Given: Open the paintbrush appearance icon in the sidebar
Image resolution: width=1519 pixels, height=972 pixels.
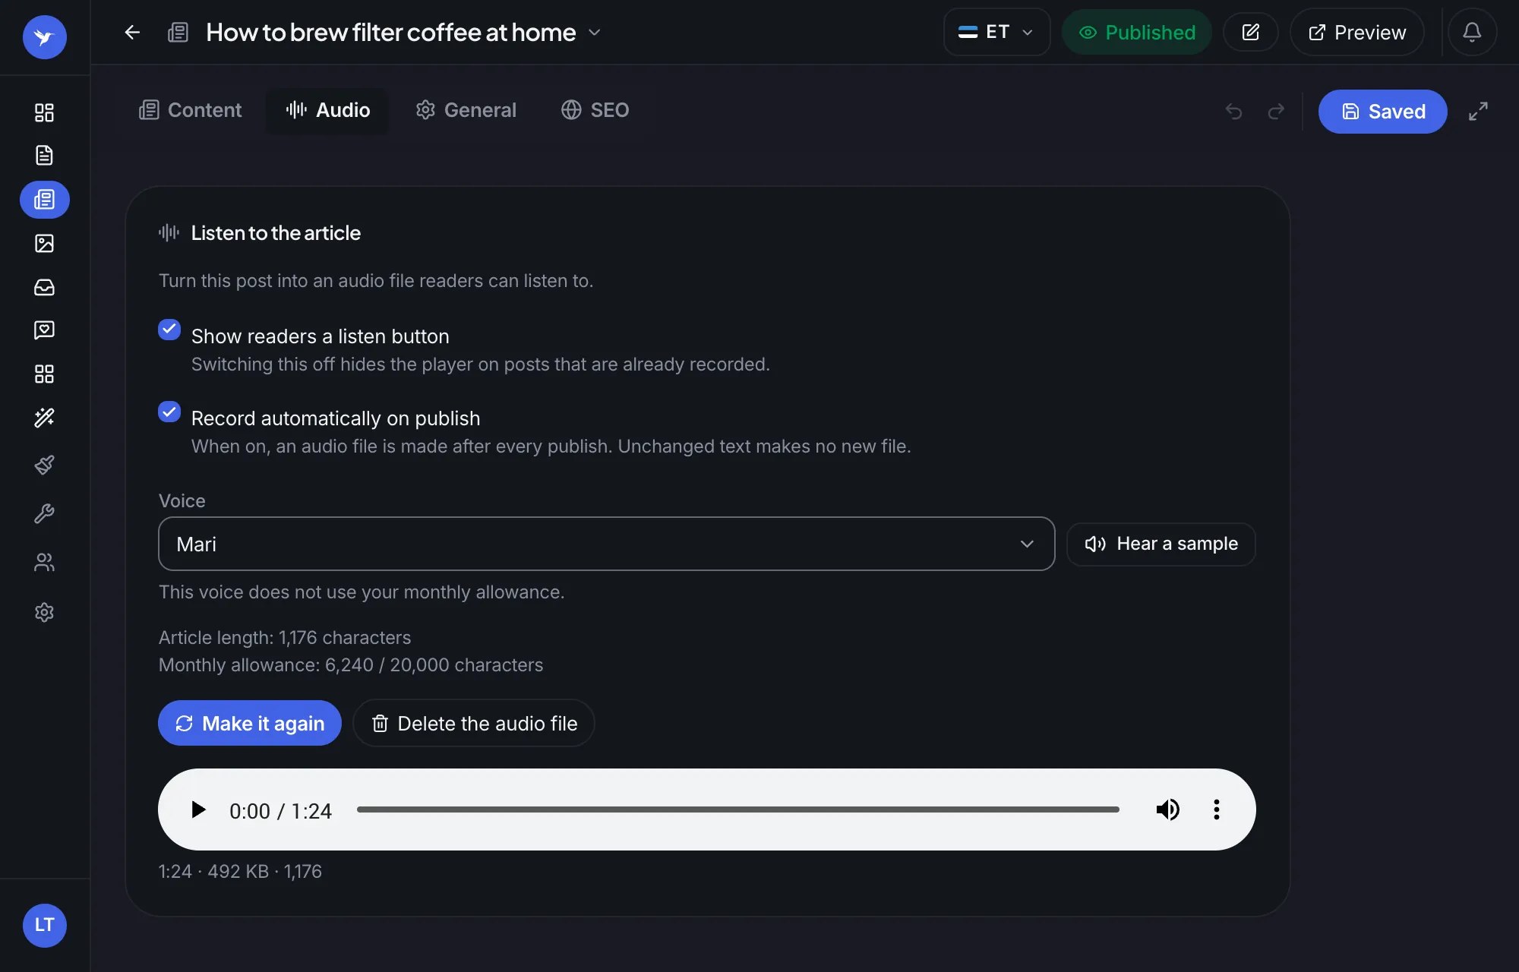Looking at the screenshot, I should coord(45,465).
